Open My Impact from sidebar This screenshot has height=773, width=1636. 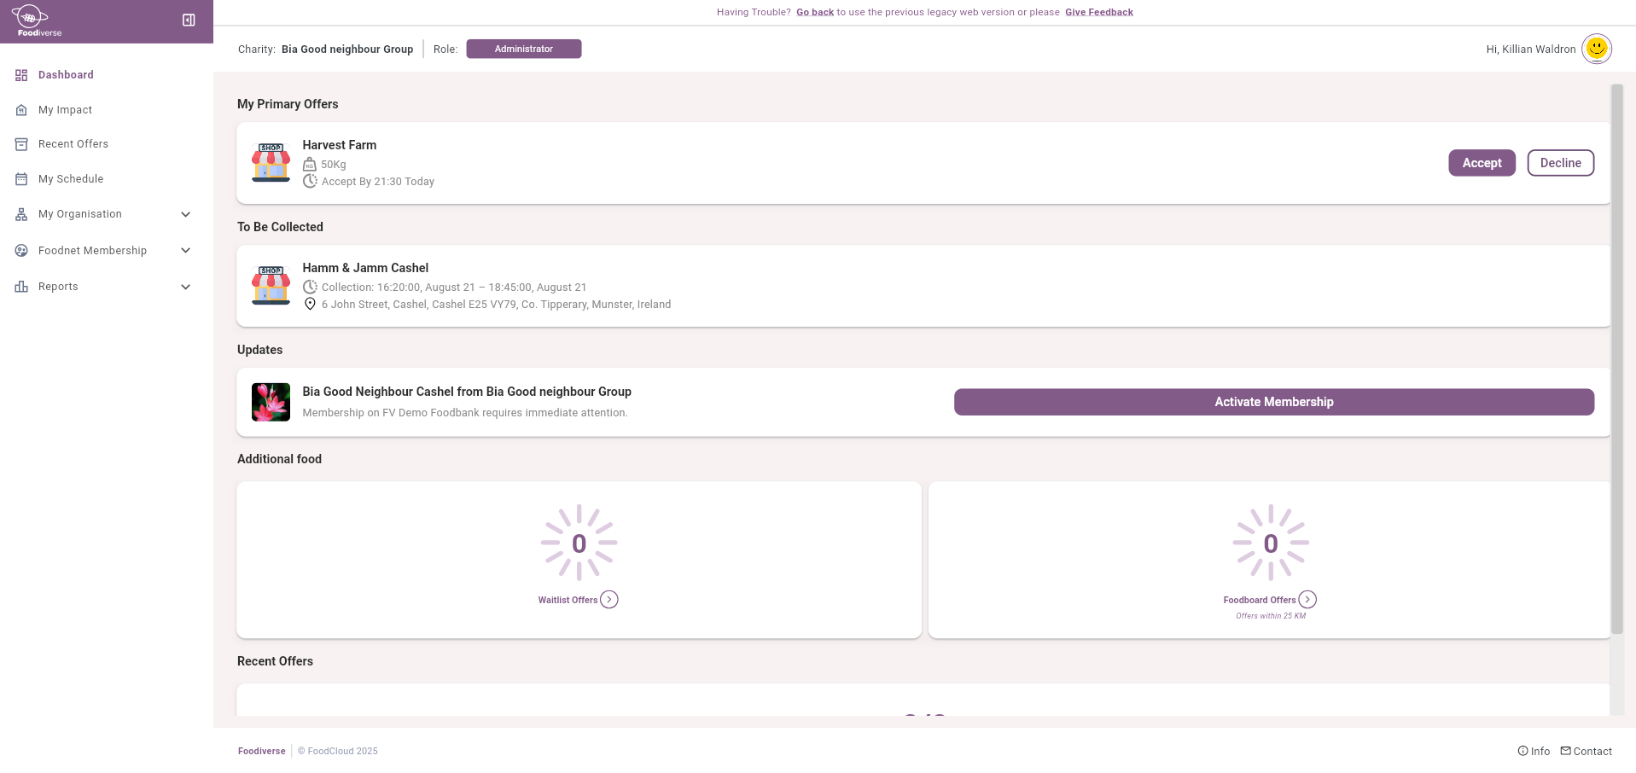(x=65, y=110)
